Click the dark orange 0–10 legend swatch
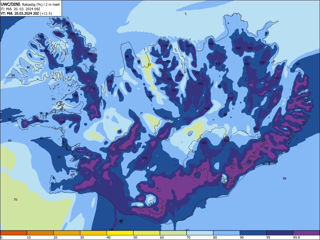Screen dimensions: 320x240 click(13, 233)
